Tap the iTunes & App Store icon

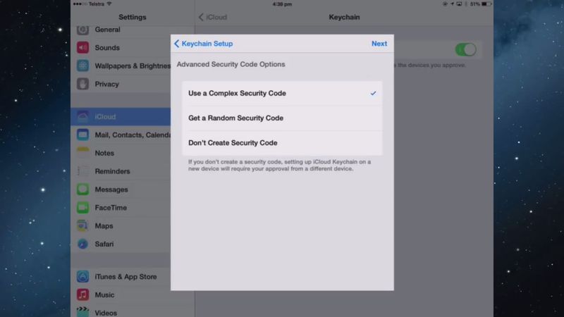82,276
